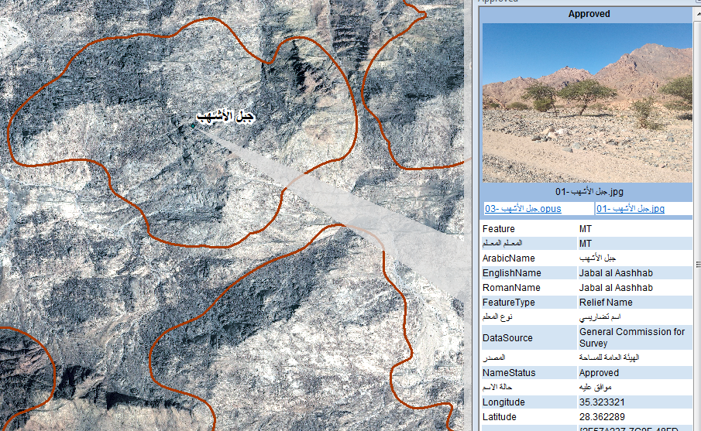This screenshot has height=431, width=701.
Task: Select the NameStatus value Approved
Action: coord(599,372)
